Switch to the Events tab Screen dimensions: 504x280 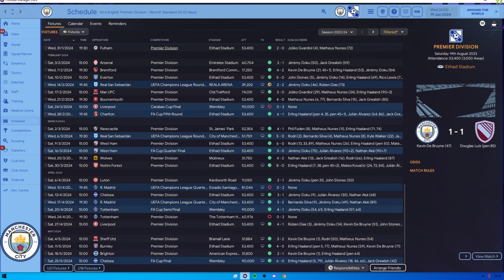(x=96, y=24)
